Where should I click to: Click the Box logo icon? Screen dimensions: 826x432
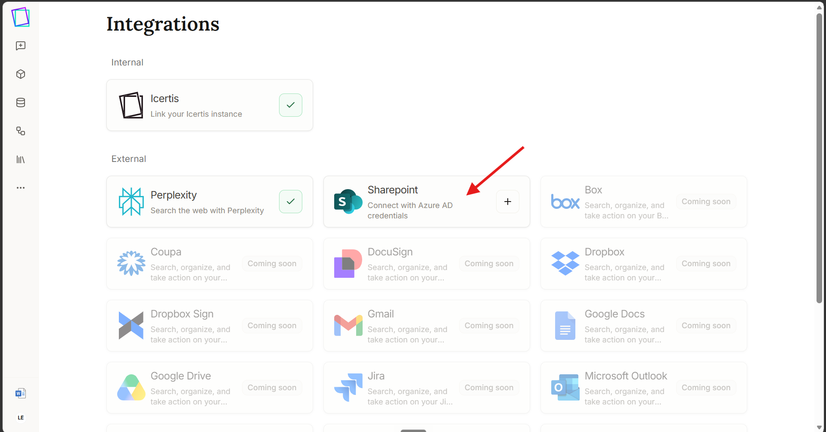565,202
